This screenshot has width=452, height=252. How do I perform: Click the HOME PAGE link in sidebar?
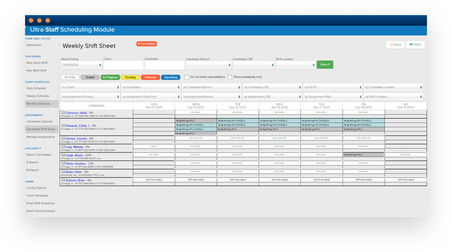32,39
